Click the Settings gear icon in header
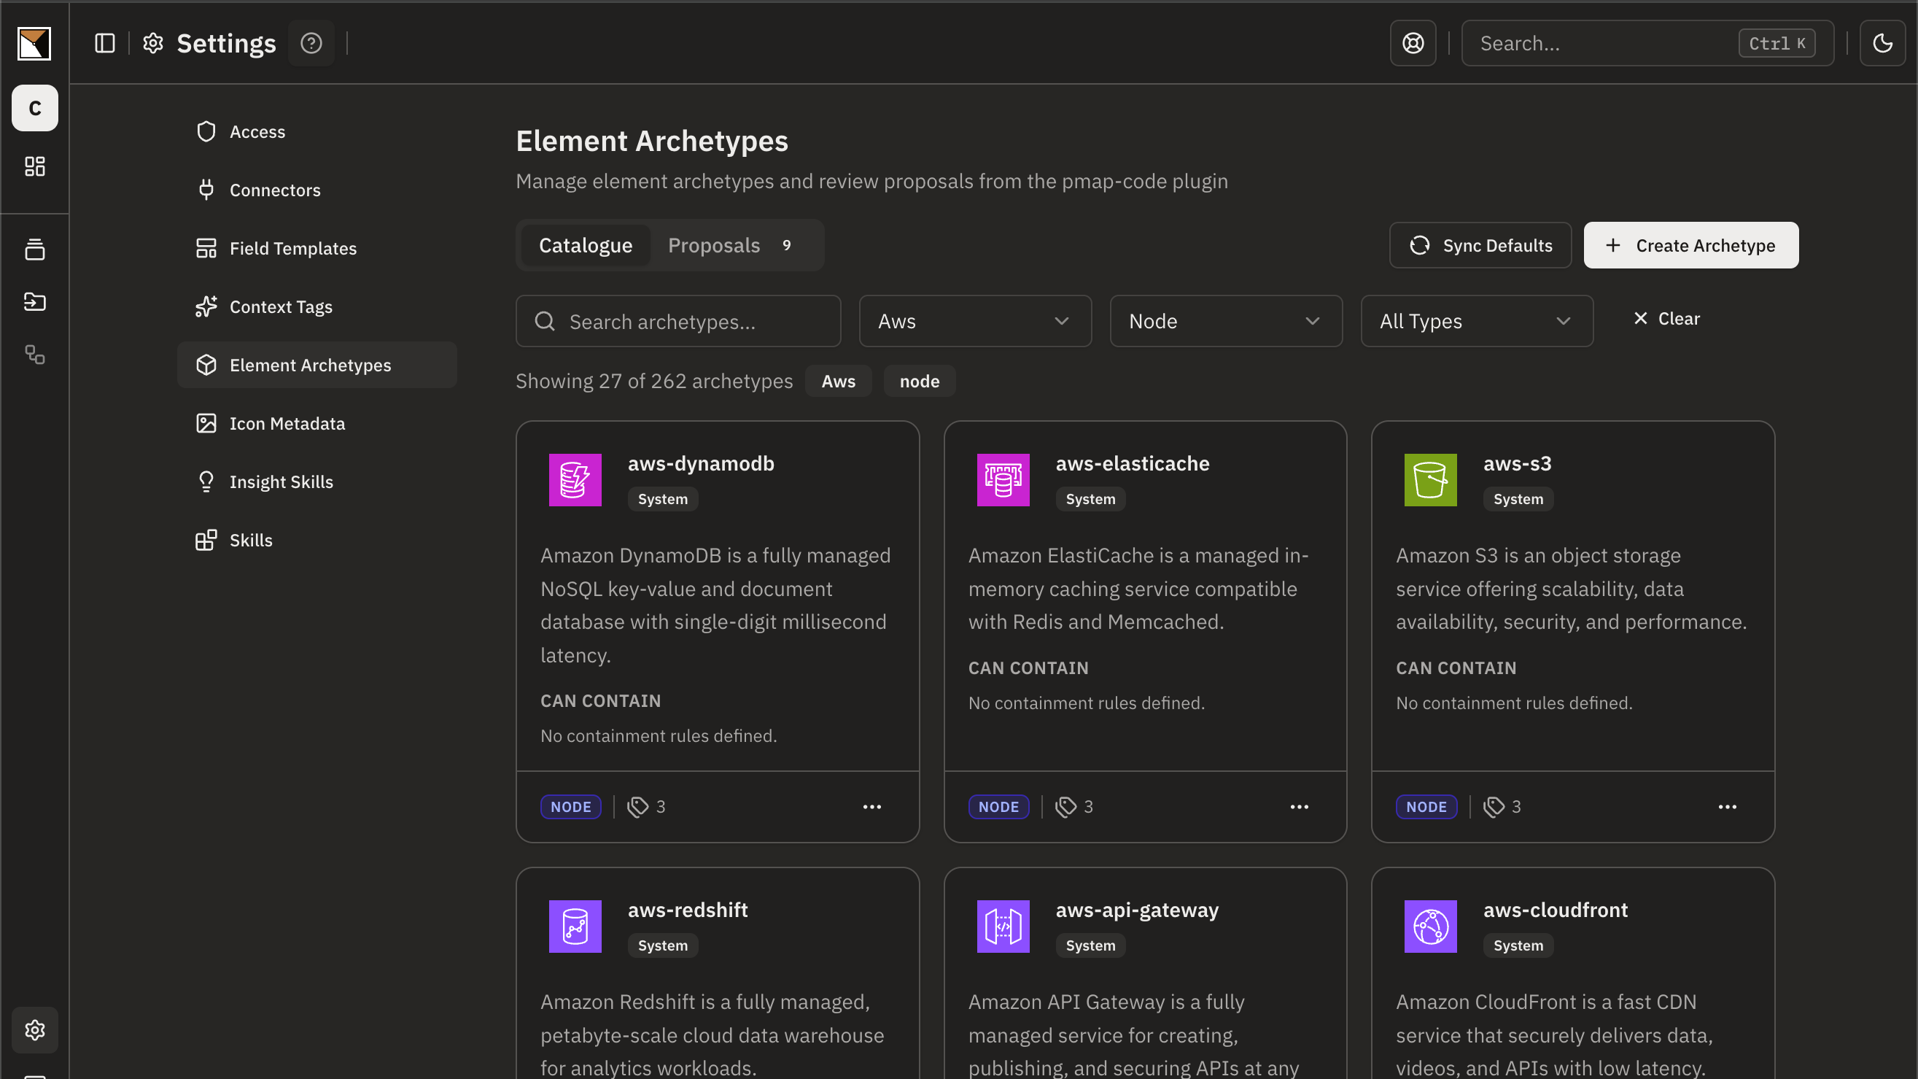Image resolution: width=1918 pixels, height=1079 pixels. (x=153, y=43)
